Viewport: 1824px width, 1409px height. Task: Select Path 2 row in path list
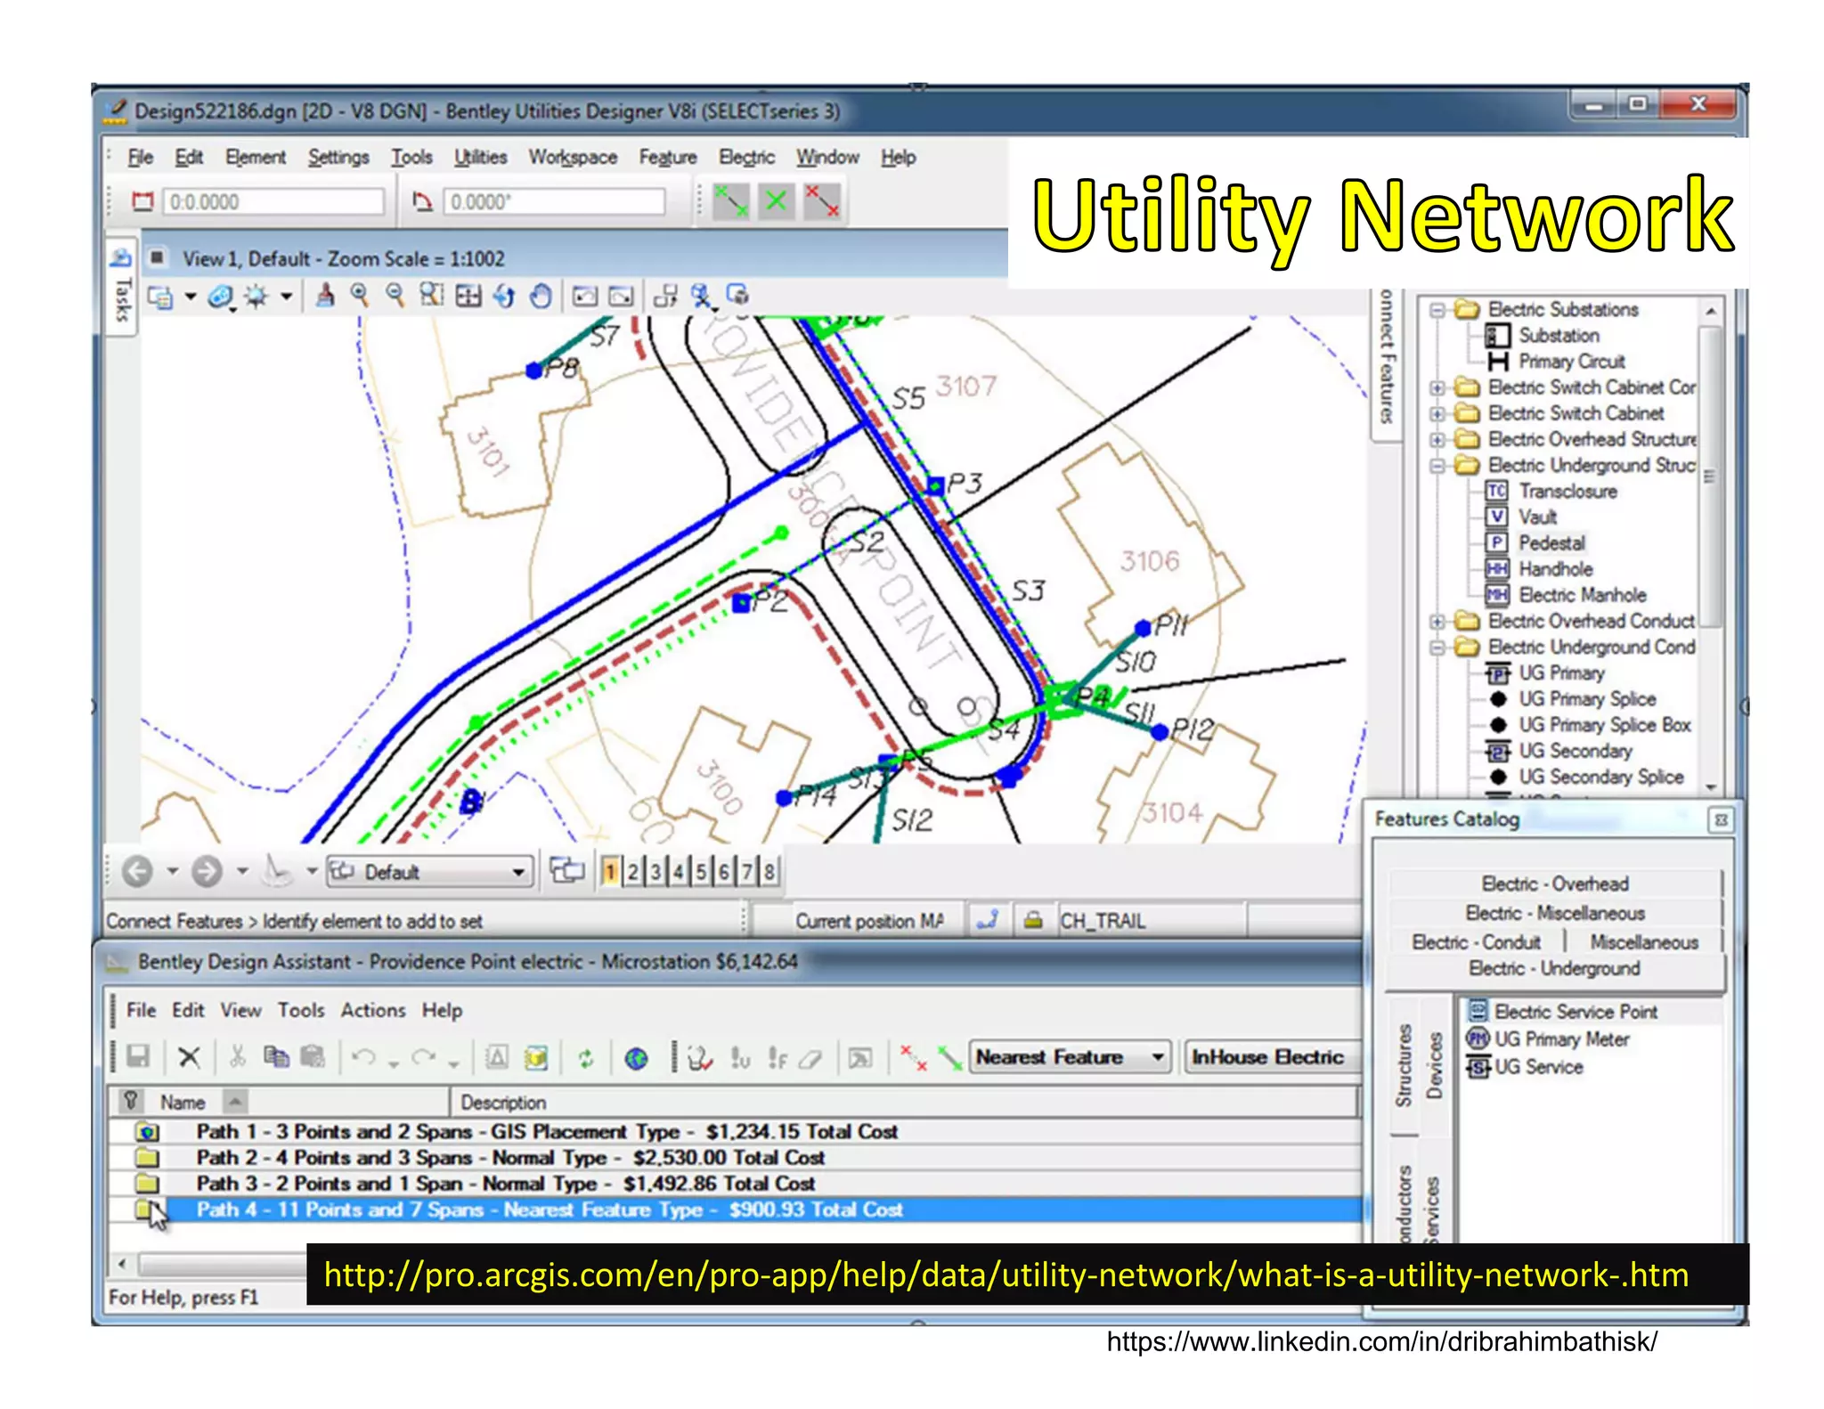[x=510, y=1158]
